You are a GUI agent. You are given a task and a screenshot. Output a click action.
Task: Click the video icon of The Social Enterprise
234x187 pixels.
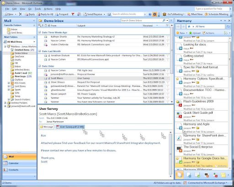pyautogui.click(x=179, y=150)
